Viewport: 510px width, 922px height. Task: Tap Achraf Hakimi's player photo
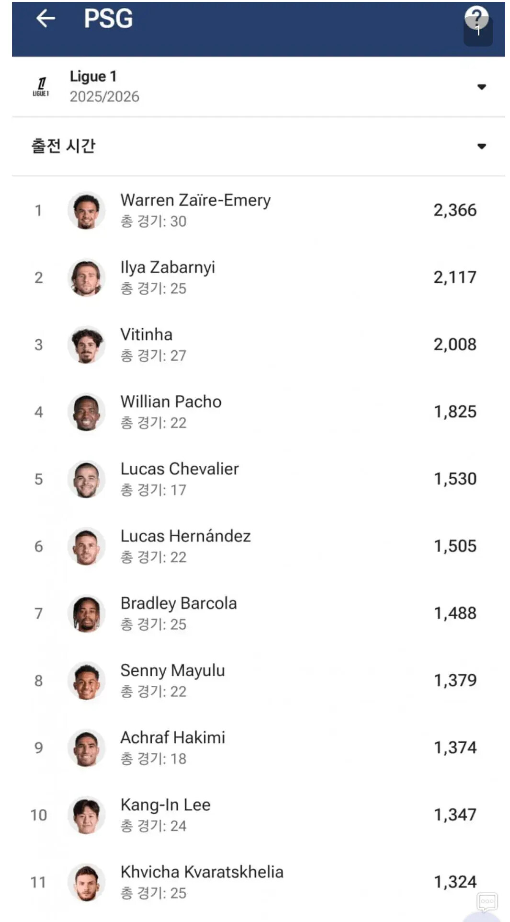click(x=86, y=748)
